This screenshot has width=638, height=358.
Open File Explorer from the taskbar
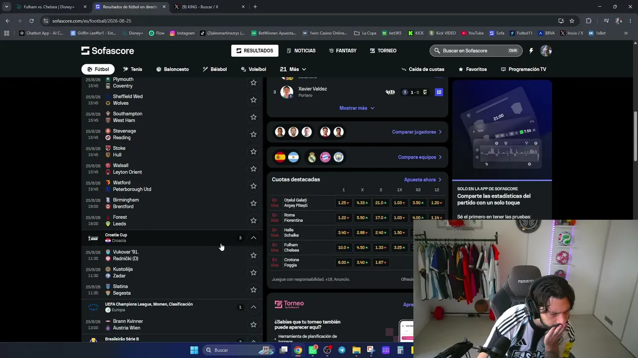pyautogui.click(x=356, y=350)
